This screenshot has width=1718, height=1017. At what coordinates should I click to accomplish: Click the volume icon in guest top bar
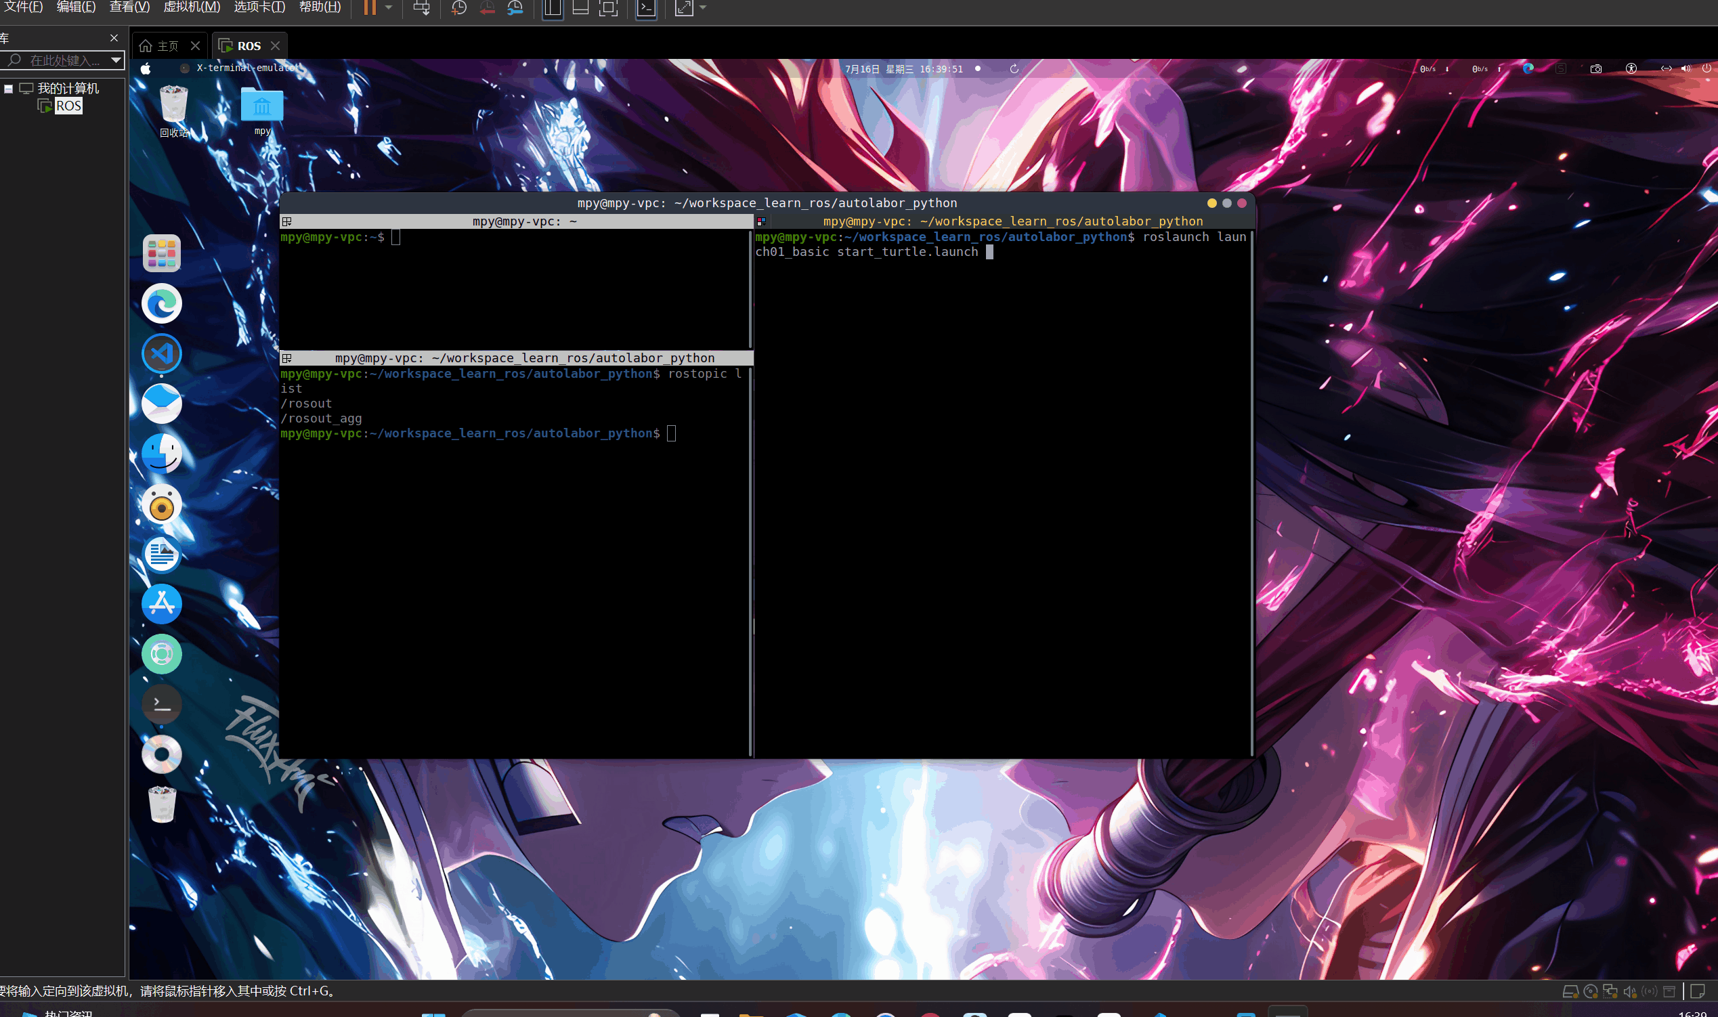coord(1685,68)
